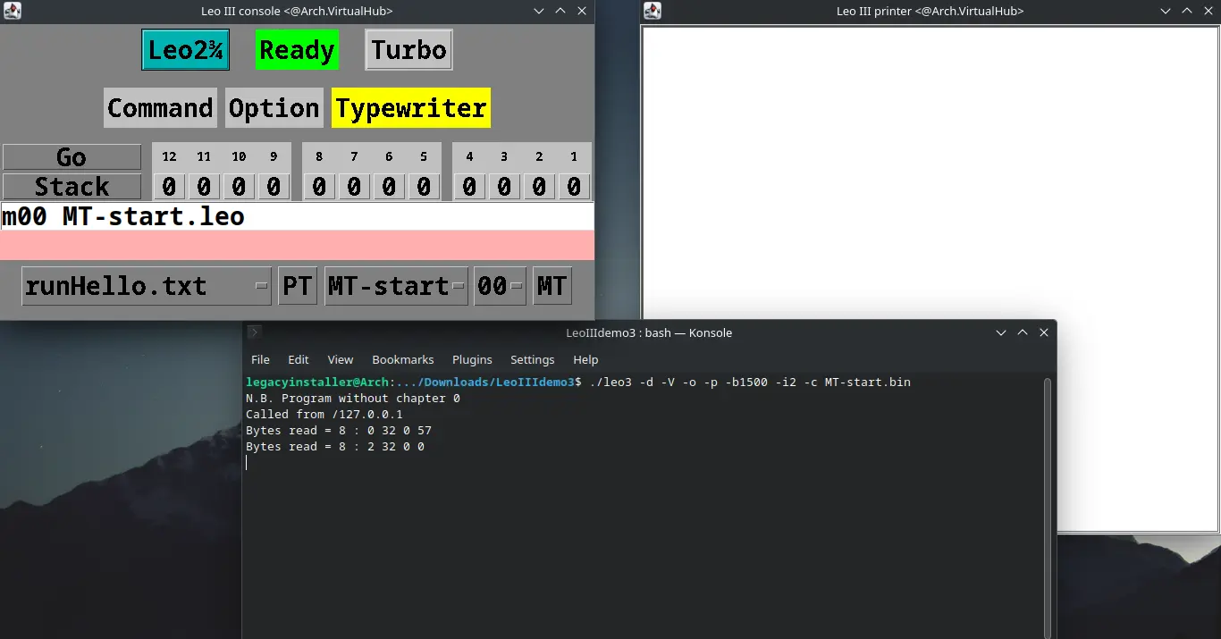This screenshot has width=1221, height=639.
Task: Toggle bit switch 12 digit
Action: click(169, 186)
